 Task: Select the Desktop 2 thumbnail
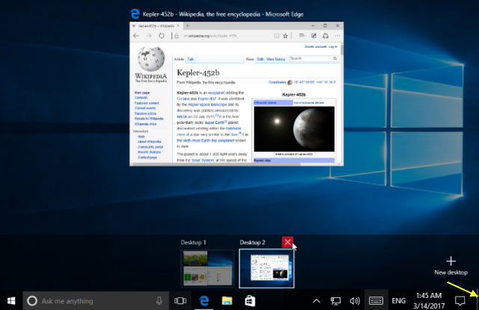pyautogui.click(x=266, y=268)
